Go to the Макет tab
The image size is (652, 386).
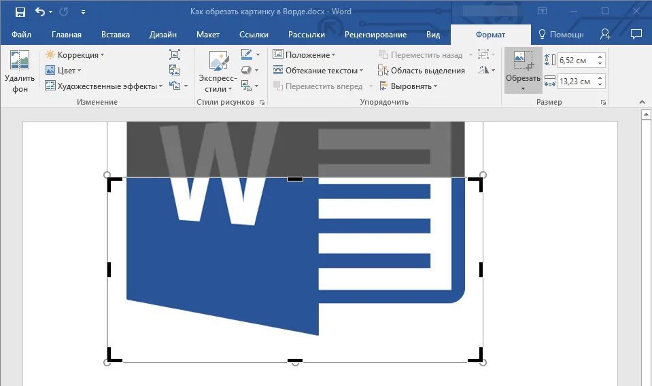click(208, 35)
